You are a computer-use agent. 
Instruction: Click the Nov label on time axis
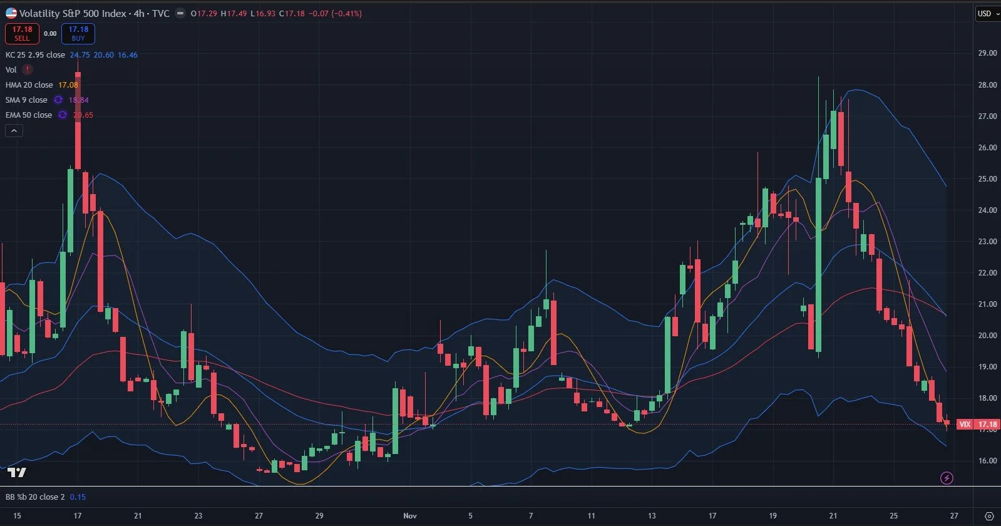[410, 515]
